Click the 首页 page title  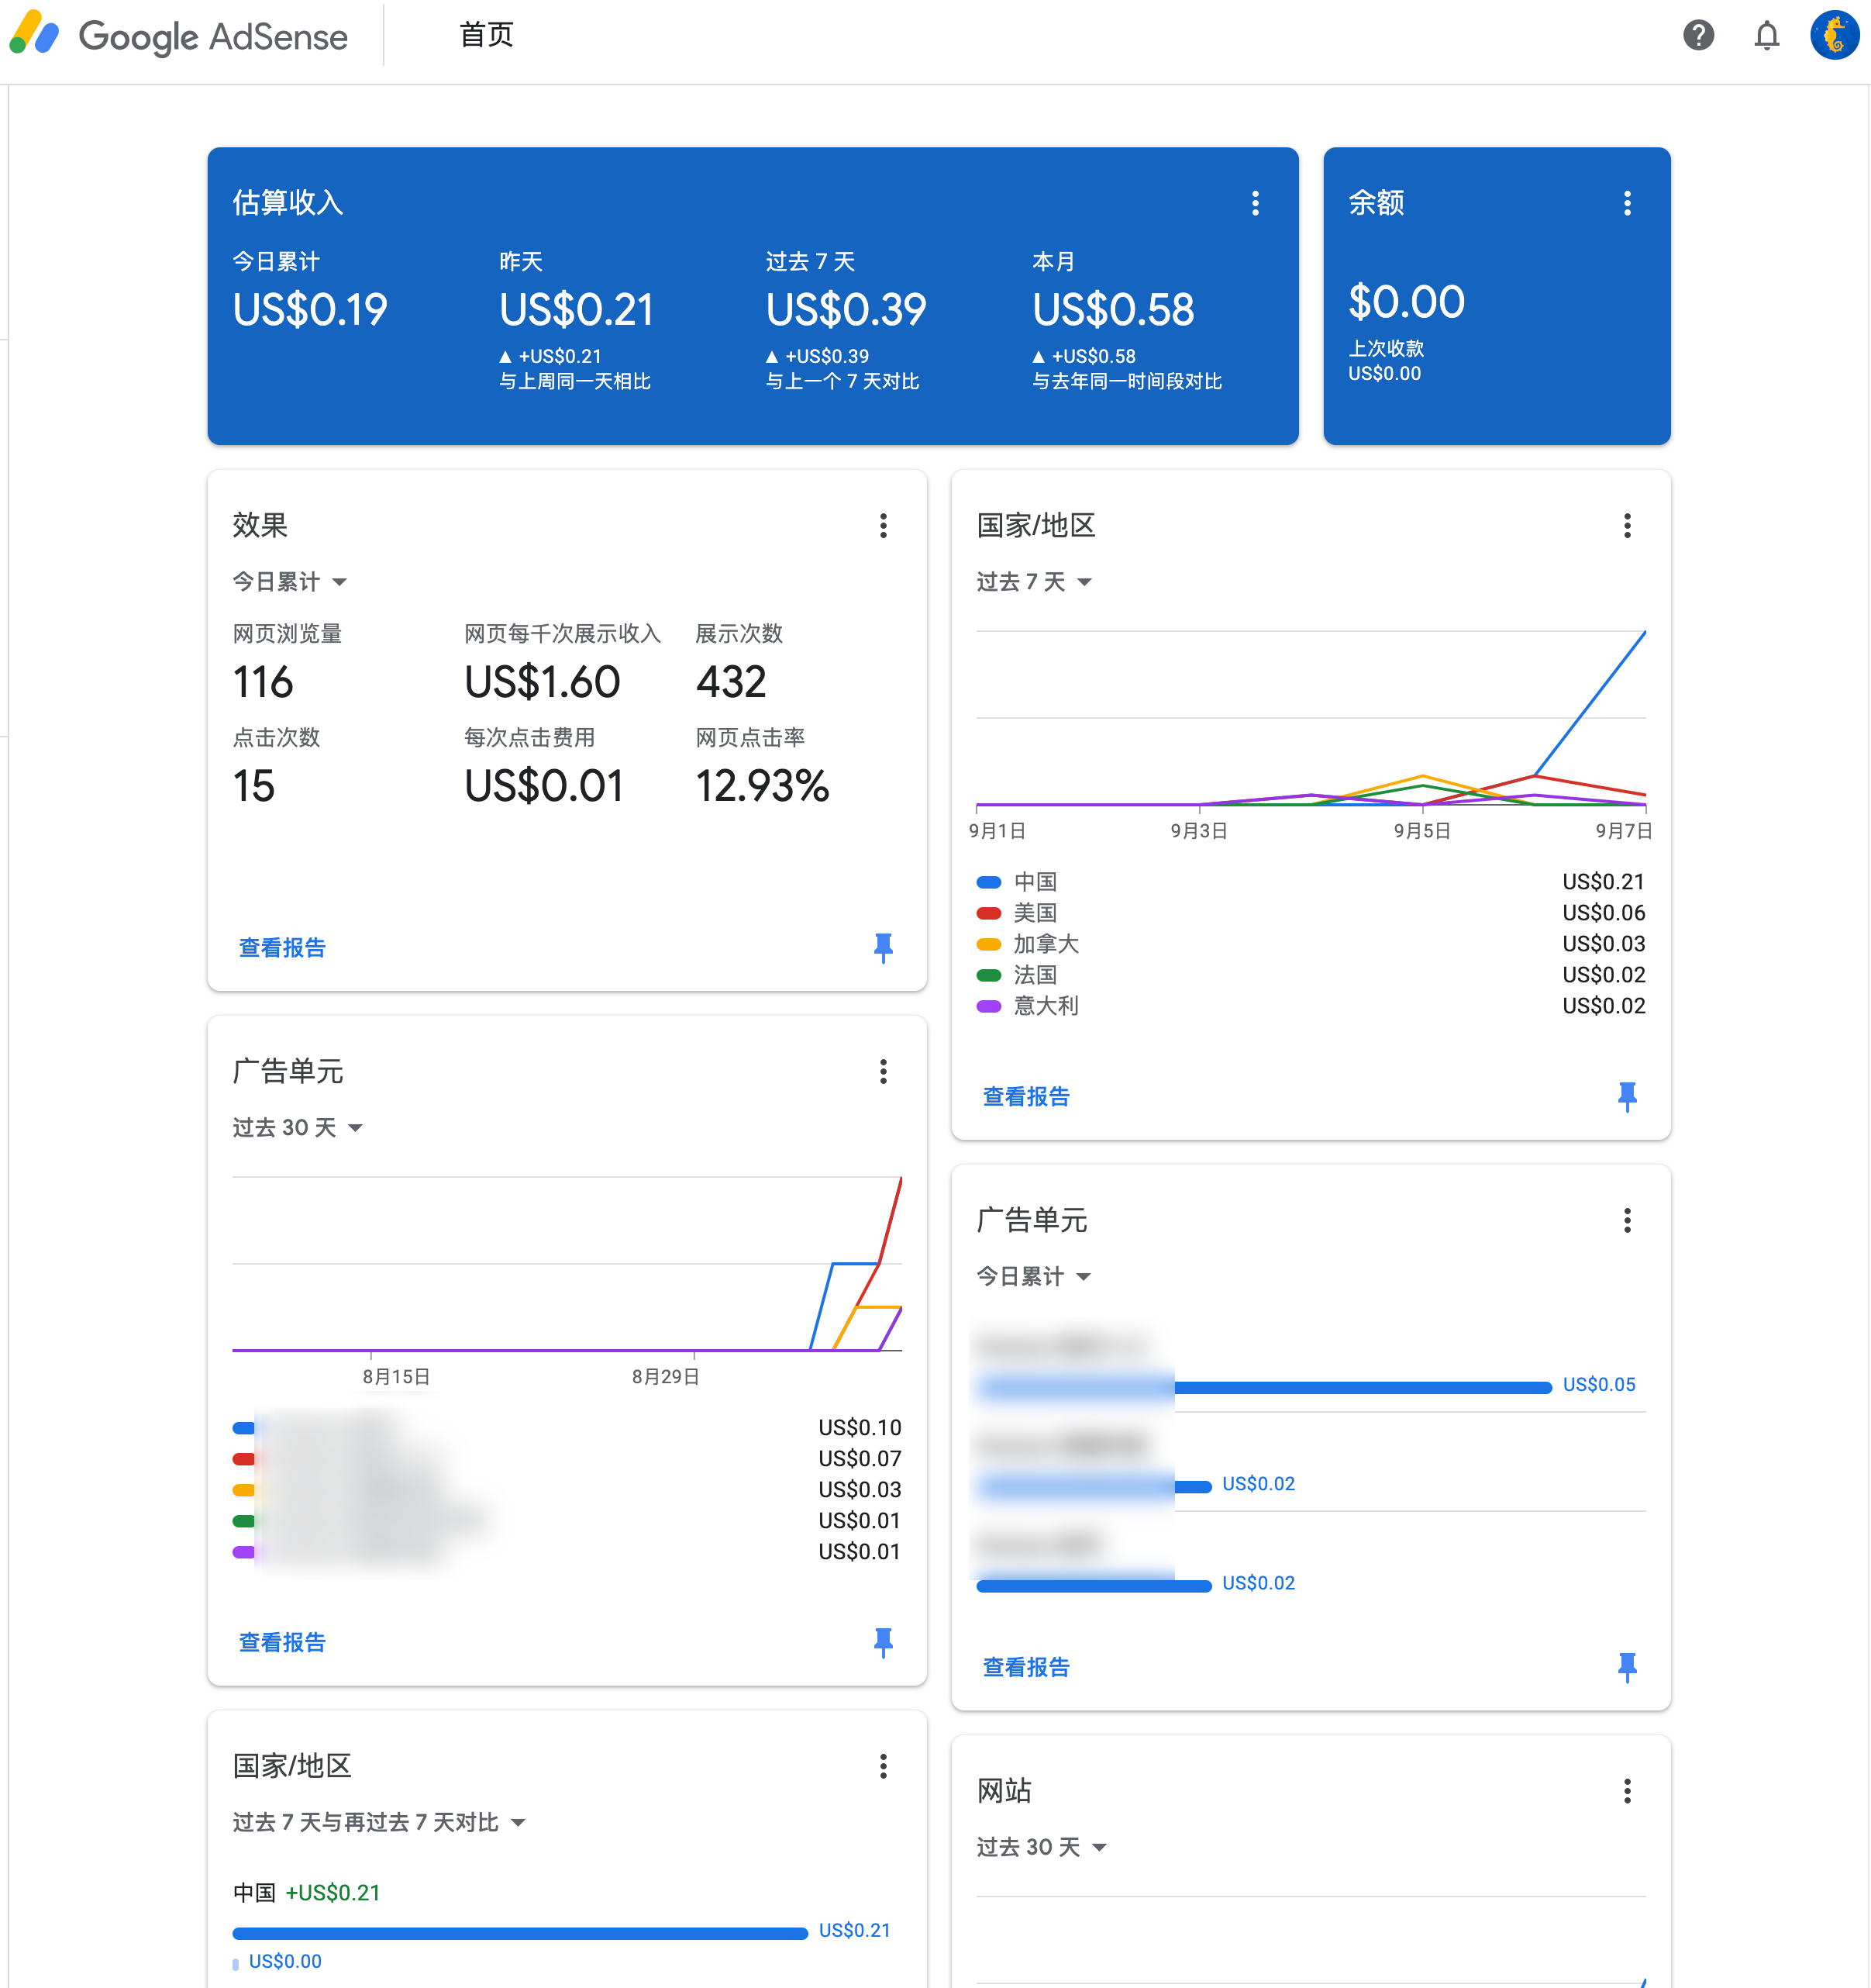487,36
